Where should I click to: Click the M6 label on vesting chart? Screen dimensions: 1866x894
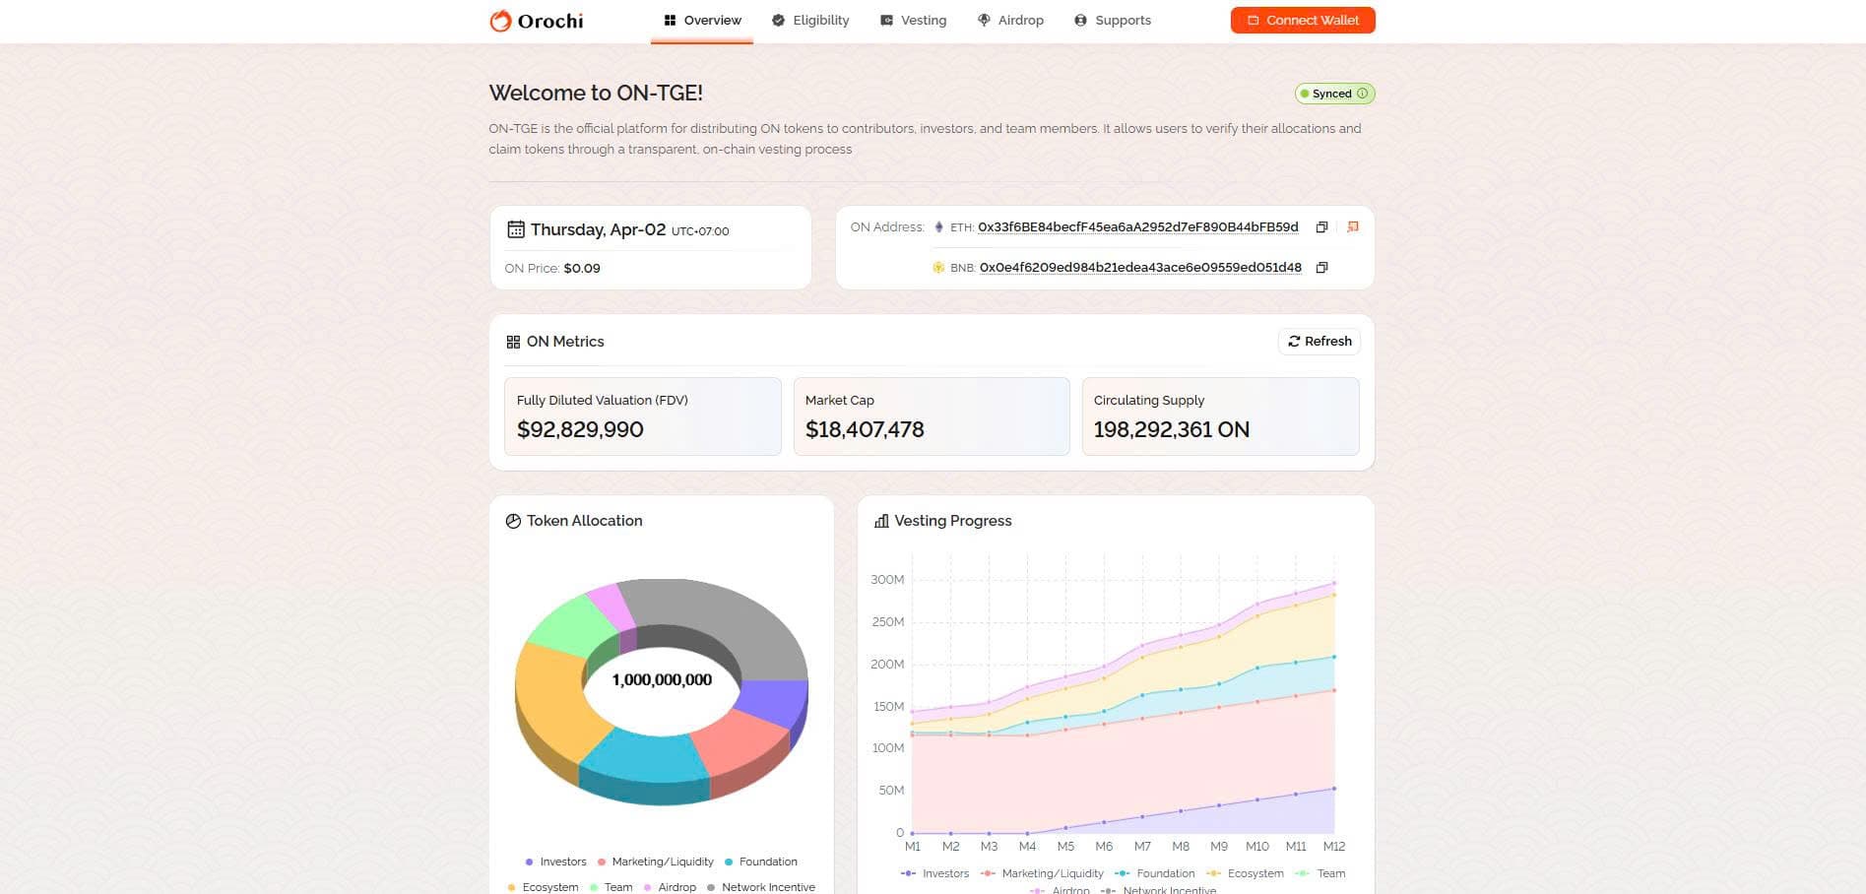1104,847
